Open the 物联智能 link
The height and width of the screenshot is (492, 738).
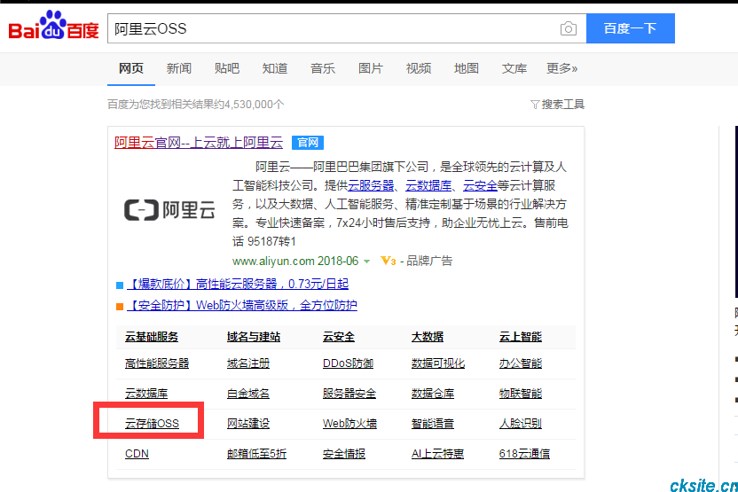[521, 394]
